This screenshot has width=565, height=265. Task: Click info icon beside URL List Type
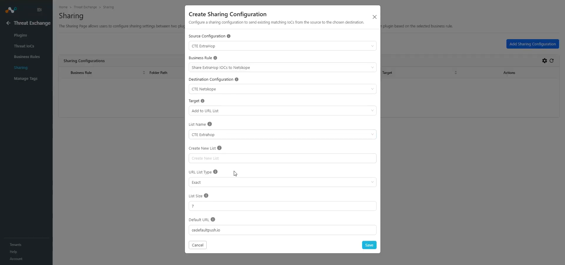tap(215, 172)
